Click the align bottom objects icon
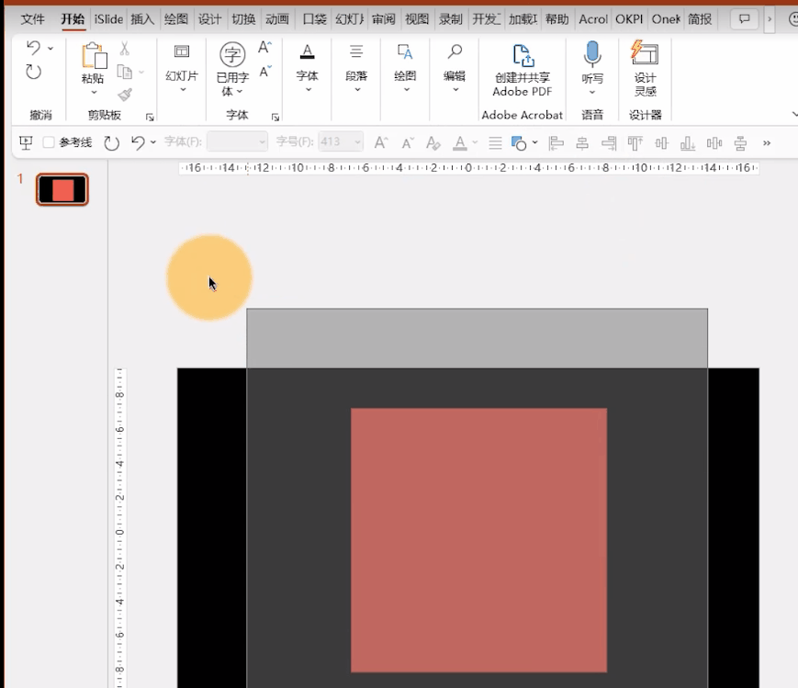798x688 pixels. click(688, 143)
